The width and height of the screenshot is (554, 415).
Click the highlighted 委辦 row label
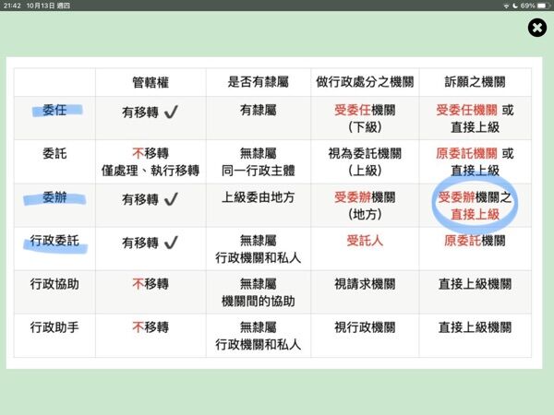point(54,198)
